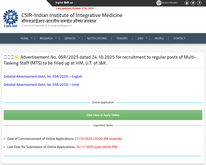The height and width of the screenshot is (165, 206).
Task: Expand the SERVICES menu arrow
Action: (x=79, y=38)
